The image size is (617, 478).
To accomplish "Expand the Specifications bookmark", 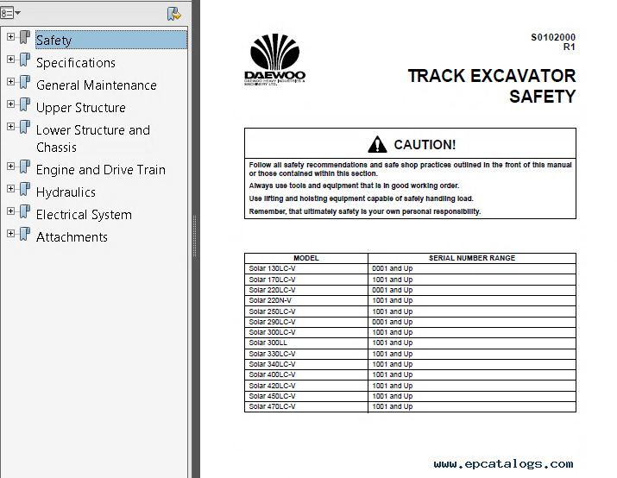I will 10,59.
